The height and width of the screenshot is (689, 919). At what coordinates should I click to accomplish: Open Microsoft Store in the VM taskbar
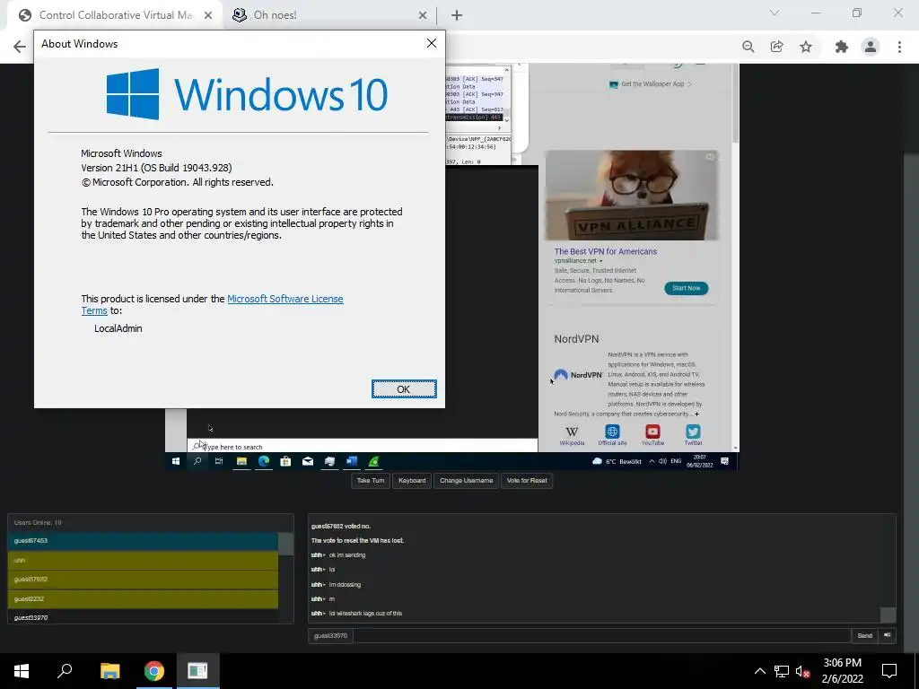click(x=285, y=462)
